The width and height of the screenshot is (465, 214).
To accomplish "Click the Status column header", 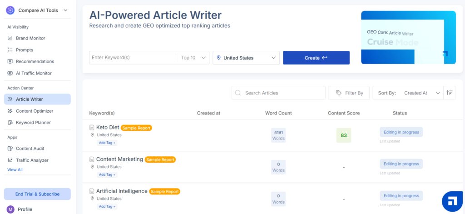I will coord(400,113).
